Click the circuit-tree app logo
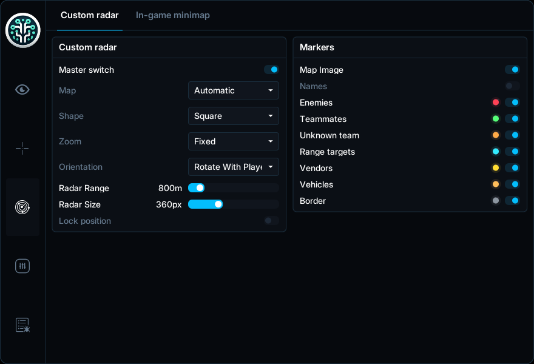The image size is (534, 364). coord(23,30)
